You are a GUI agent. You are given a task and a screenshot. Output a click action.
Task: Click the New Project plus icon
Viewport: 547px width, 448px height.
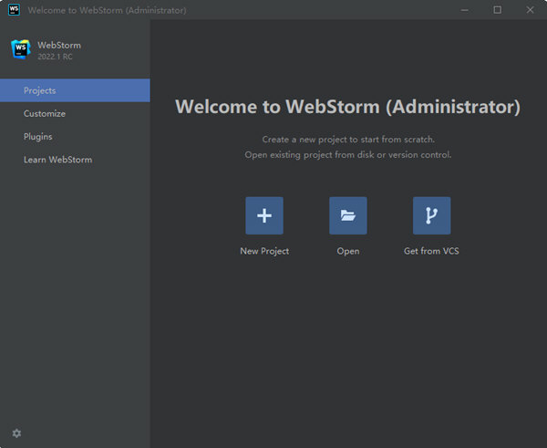[264, 216]
